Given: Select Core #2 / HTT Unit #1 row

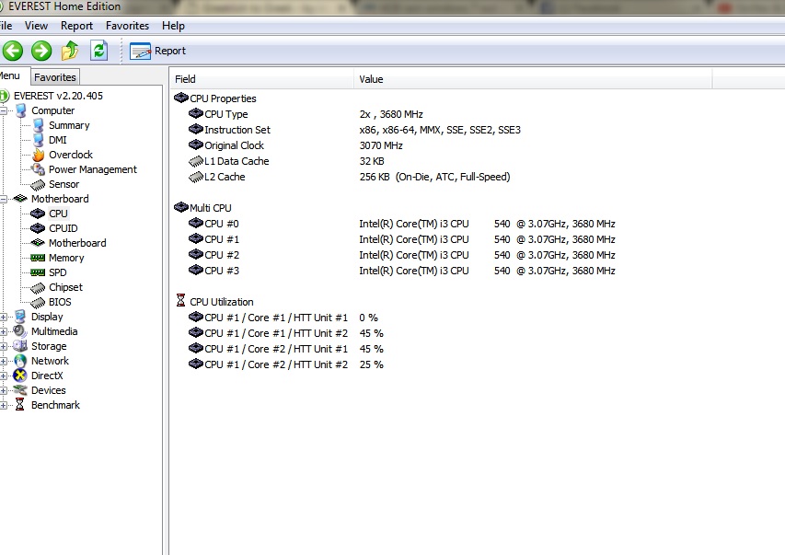Looking at the screenshot, I should pos(286,349).
